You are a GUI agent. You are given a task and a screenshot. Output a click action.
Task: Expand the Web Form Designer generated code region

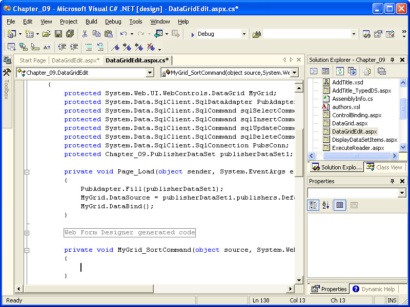tap(27, 232)
